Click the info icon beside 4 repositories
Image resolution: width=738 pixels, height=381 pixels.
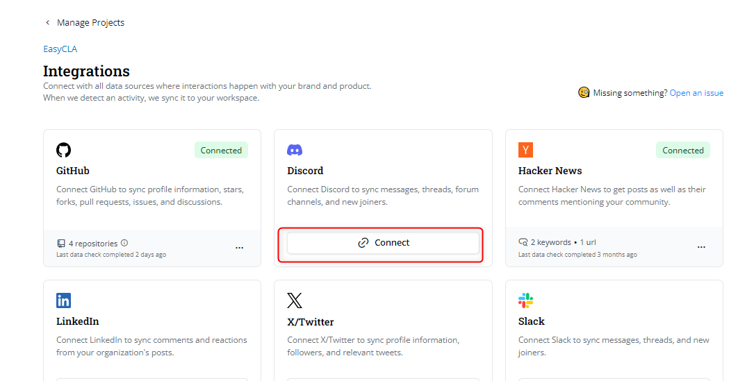(124, 243)
